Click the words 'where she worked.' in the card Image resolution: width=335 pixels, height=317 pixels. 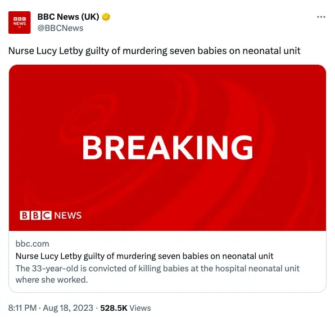tap(52, 280)
